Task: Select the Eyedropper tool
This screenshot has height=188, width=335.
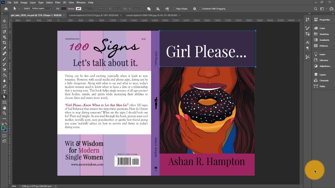Action: 4,48
